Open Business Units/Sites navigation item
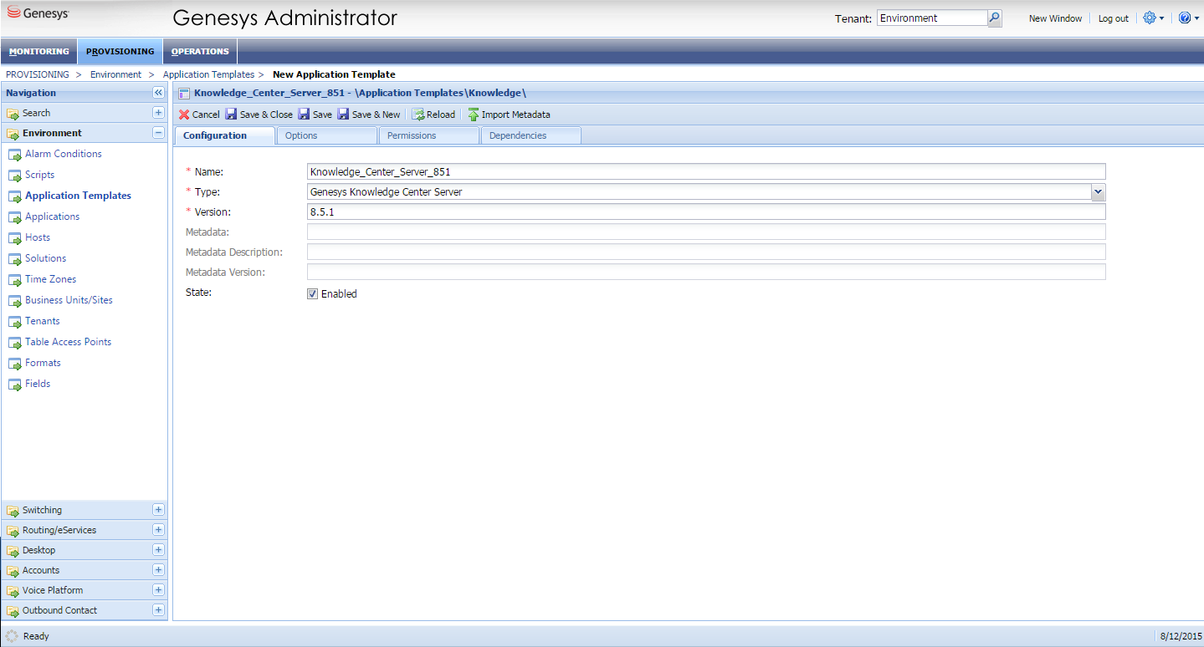The height and width of the screenshot is (647, 1204). pos(69,300)
